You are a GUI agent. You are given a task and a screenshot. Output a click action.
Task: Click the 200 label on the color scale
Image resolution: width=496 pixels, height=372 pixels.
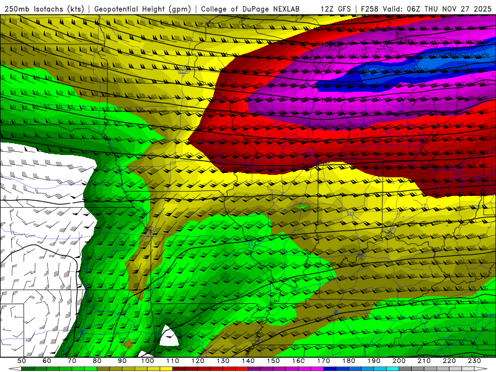399,361
